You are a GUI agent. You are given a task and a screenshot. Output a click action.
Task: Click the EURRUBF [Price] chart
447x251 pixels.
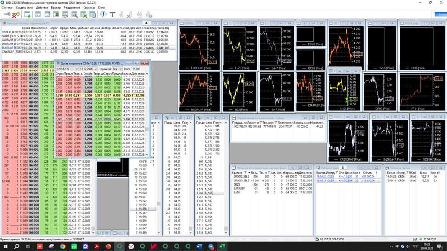click(x=200, y=48)
